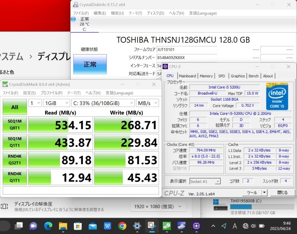The width and height of the screenshot is (297, 234).
Task: Open Settings gear icon in taskbar
Action: (x=137, y=226)
